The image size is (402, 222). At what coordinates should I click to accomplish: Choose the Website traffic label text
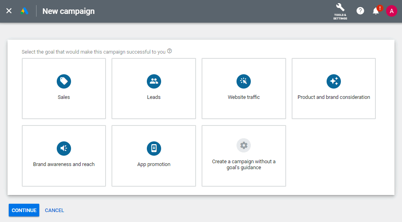244,97
